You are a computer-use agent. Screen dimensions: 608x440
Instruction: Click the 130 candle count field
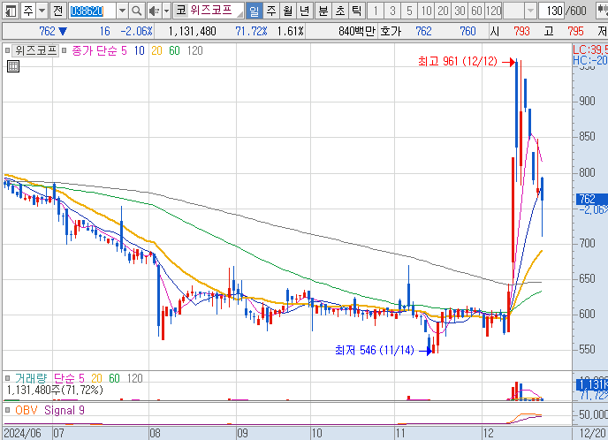coord(553,11)
